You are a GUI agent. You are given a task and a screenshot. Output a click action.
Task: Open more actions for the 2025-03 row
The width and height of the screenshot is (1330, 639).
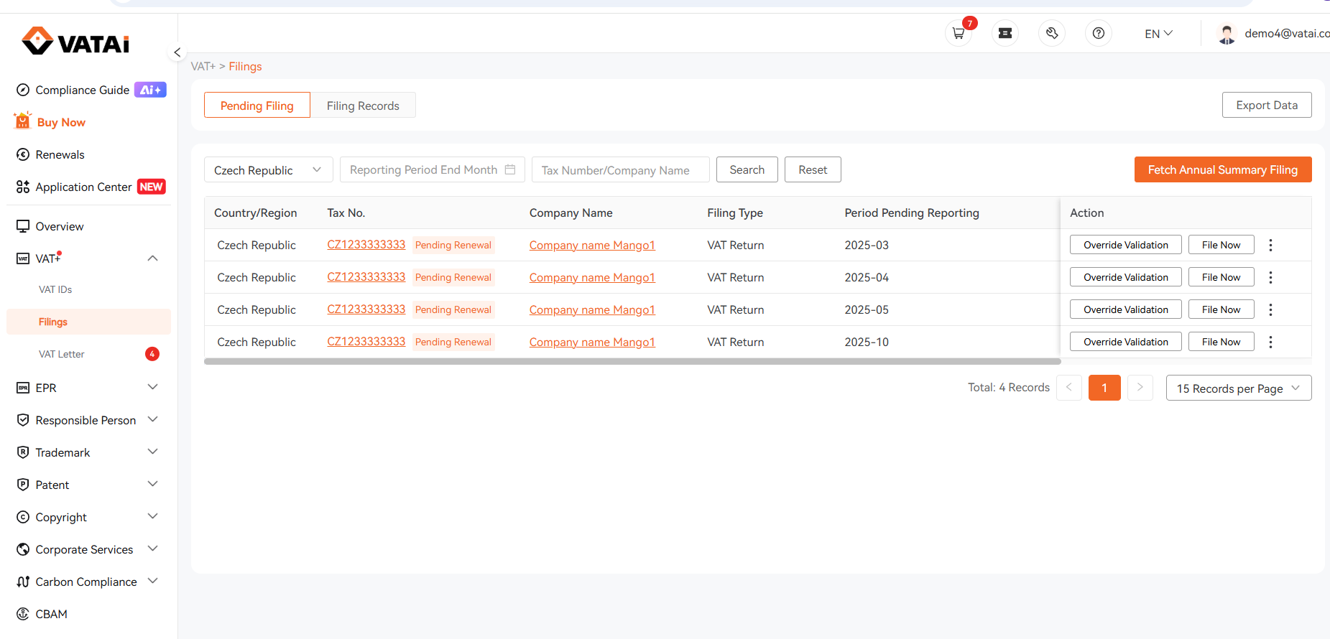(1270, 245)
